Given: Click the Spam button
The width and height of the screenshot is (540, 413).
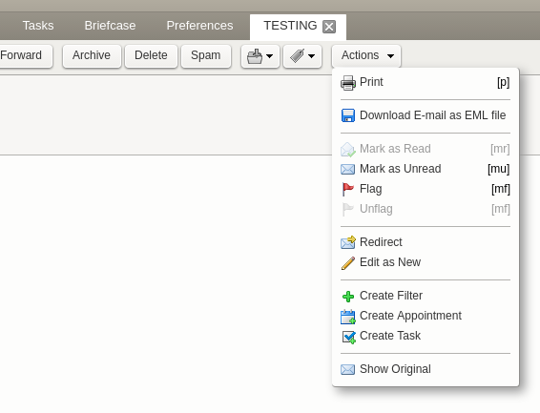Looking at the screenshot, I should pos(206,55).
